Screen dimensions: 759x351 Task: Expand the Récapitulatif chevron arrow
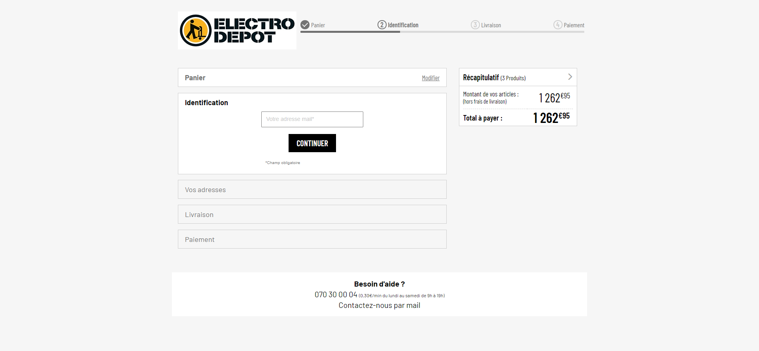click(570, 77)
